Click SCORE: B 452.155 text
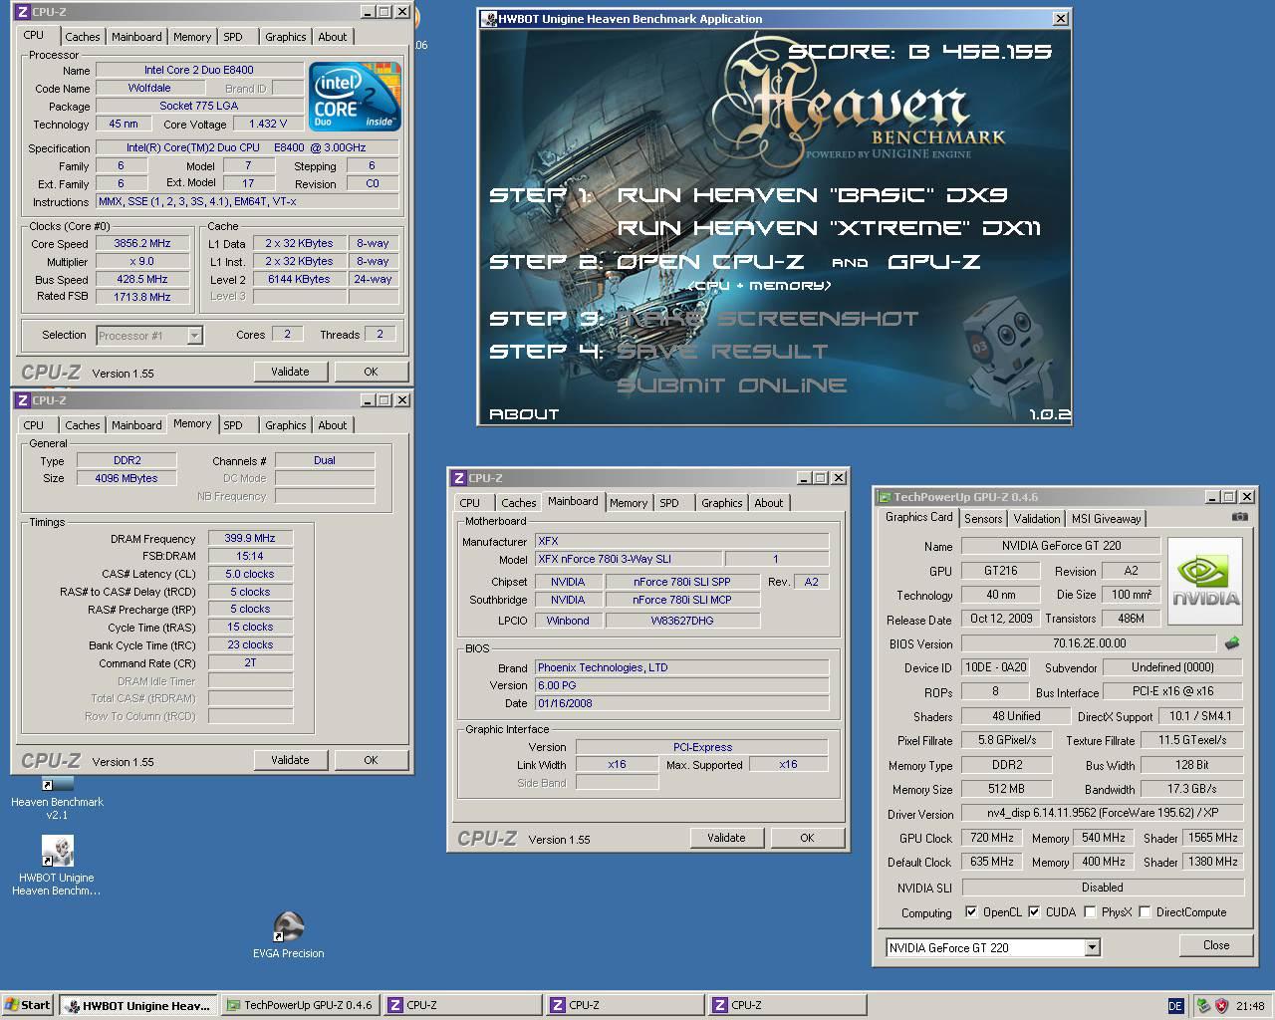Image resolution: width=1275 pixels, height=1020 pixels. 920,52
